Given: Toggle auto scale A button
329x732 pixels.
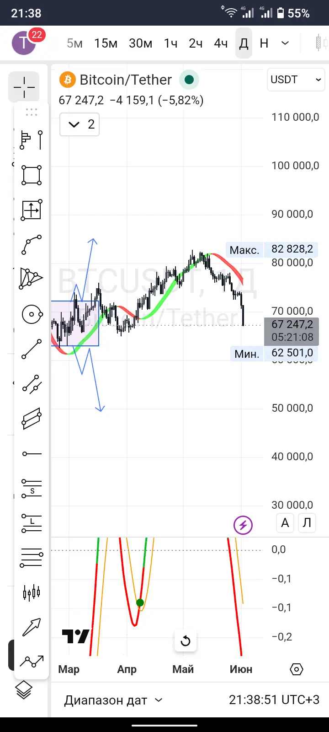Looking at the screenshot, I should 285,523.
